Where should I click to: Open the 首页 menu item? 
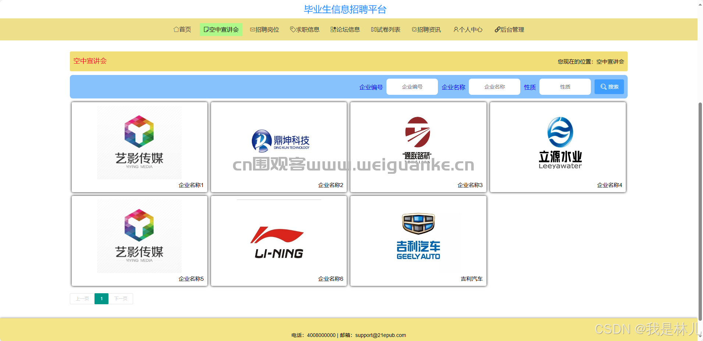(182, 29)
